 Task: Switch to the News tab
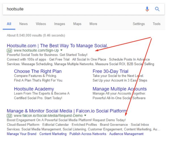24,24
